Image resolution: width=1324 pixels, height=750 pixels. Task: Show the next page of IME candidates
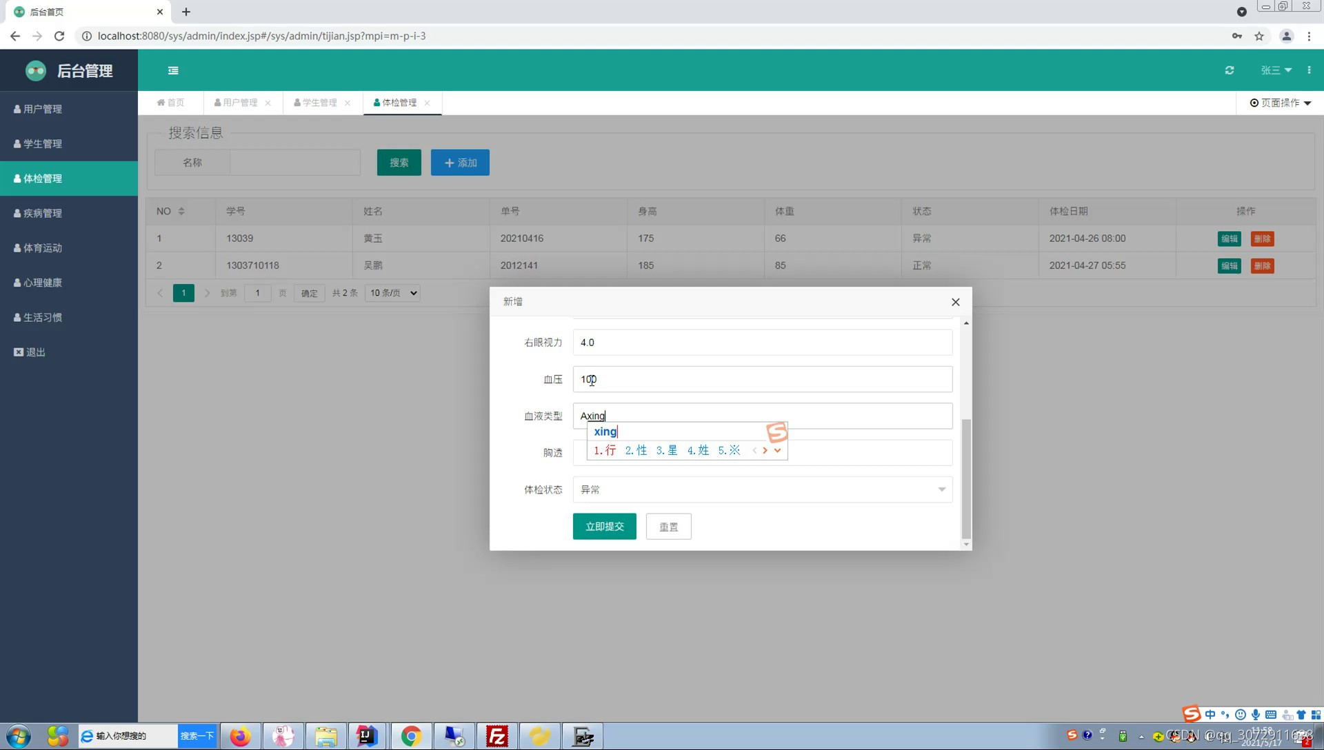[765, 450]
